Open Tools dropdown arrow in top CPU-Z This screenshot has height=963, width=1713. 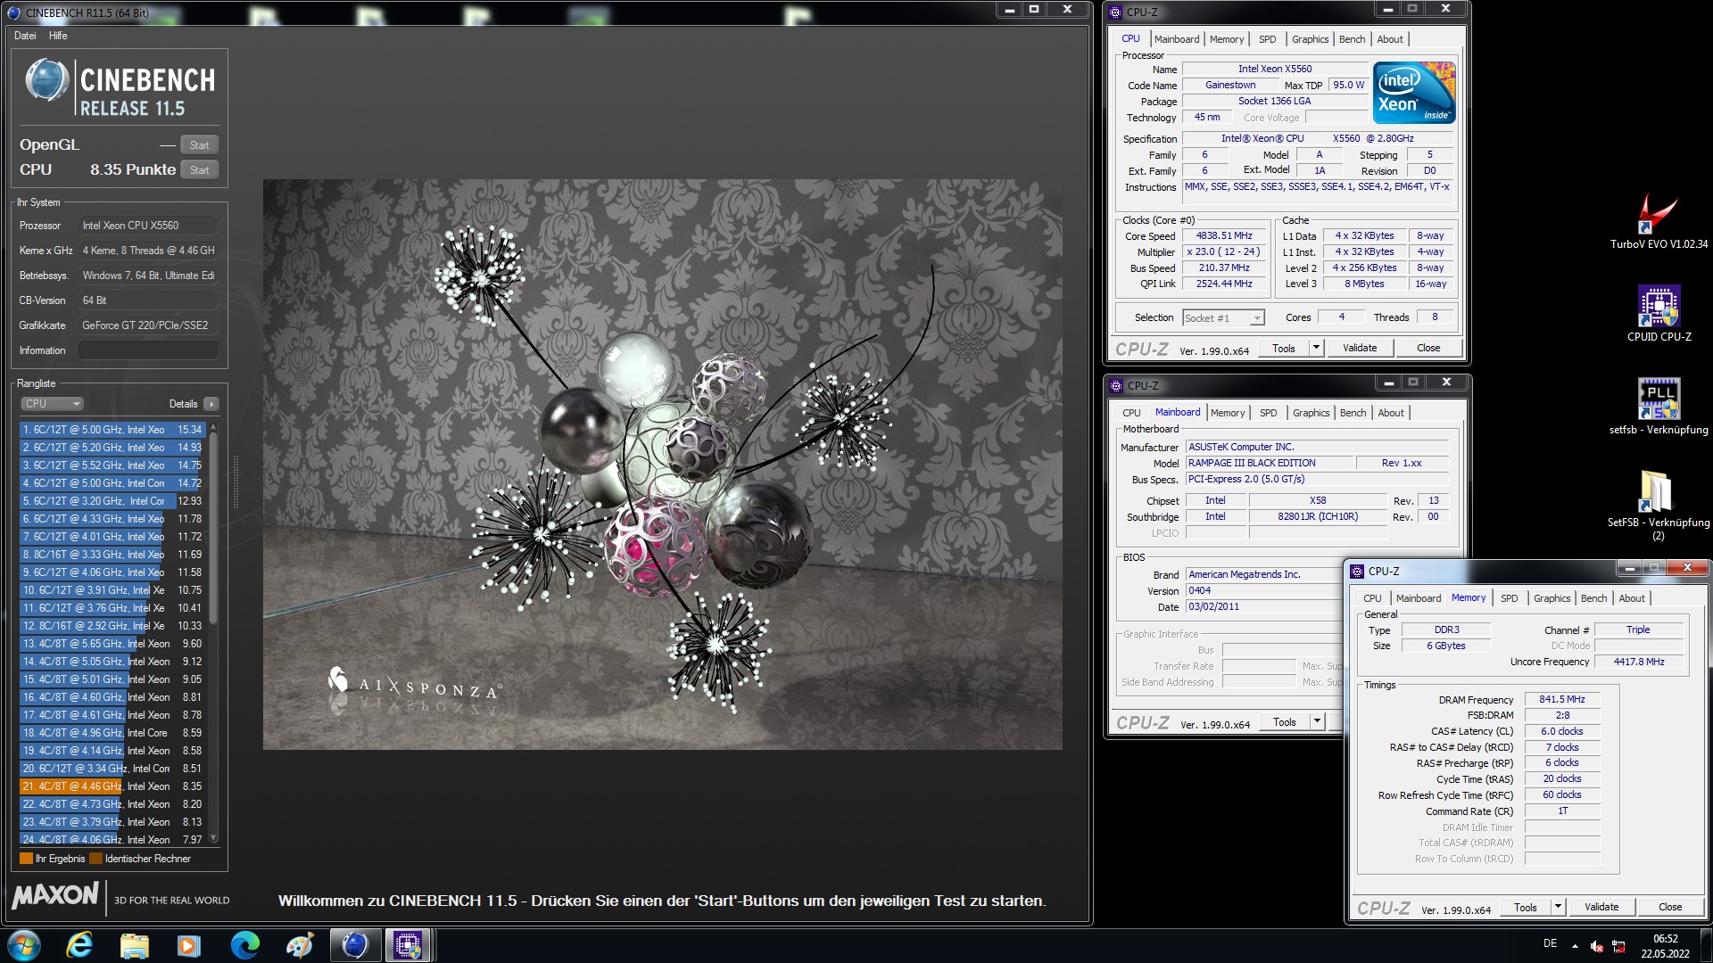coord(1316,349)
